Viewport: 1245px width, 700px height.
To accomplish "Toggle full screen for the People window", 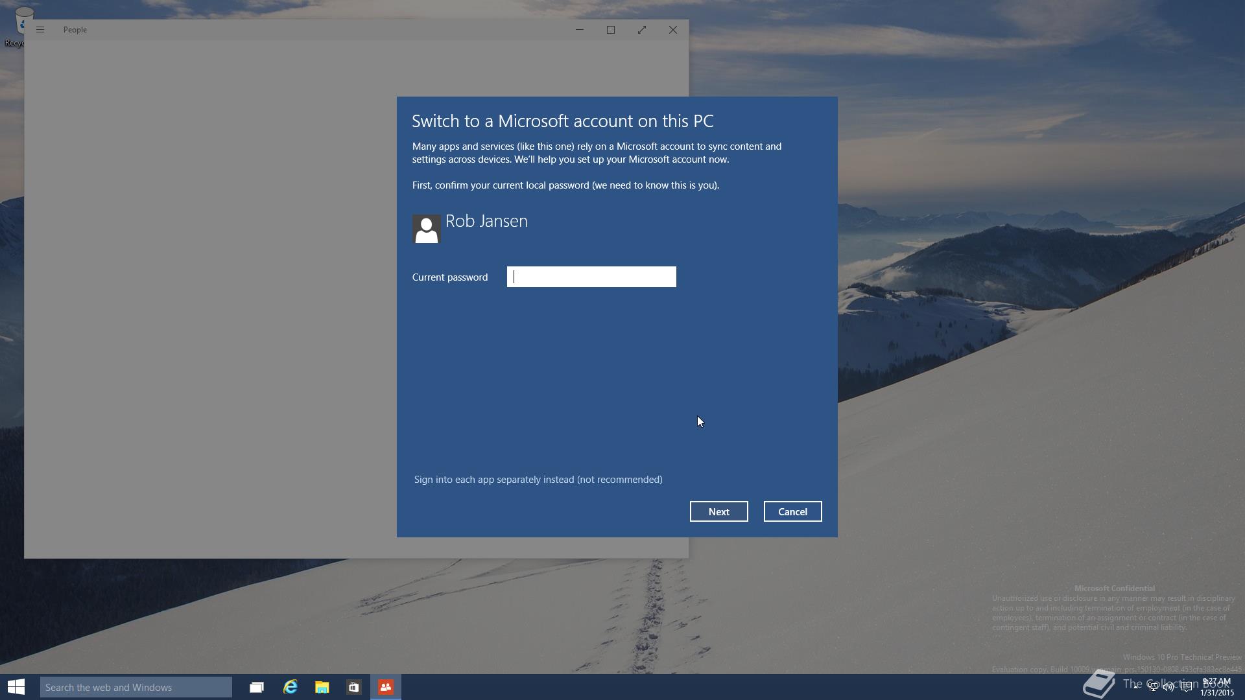I will click(x=641, y=30).
